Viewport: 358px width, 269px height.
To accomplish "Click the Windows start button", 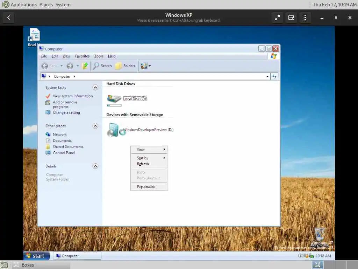I will 36,256.
